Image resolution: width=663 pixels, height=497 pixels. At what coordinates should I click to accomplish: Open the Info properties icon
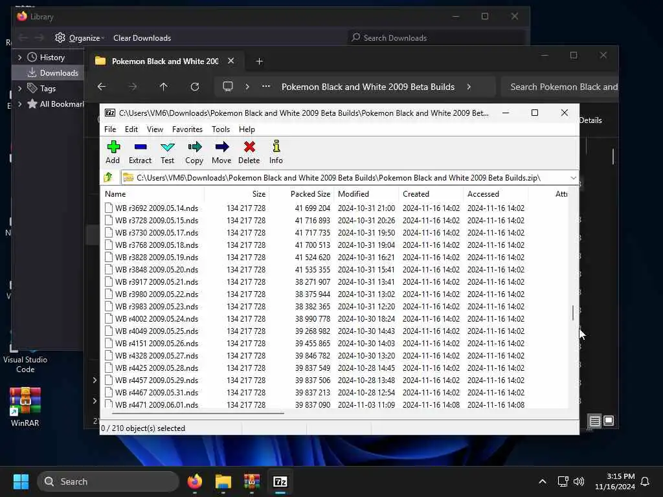coord(276,152)
